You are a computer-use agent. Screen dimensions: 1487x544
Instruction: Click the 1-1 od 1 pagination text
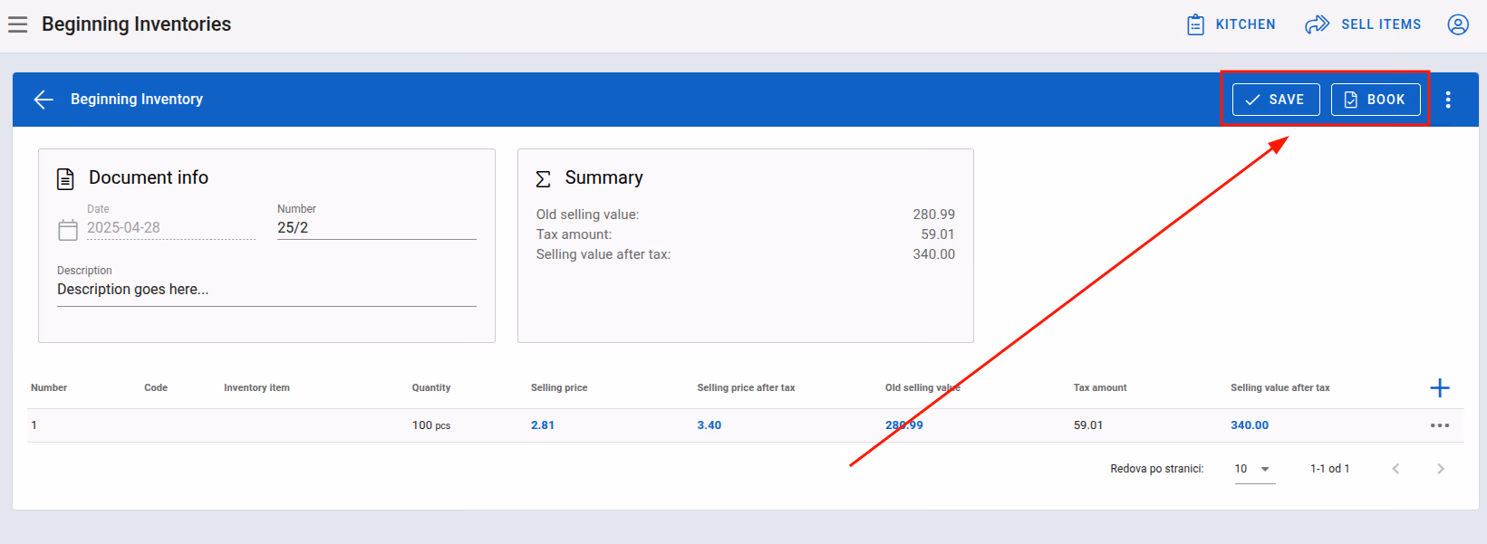pyautogui.click(x=1330, y=469)
